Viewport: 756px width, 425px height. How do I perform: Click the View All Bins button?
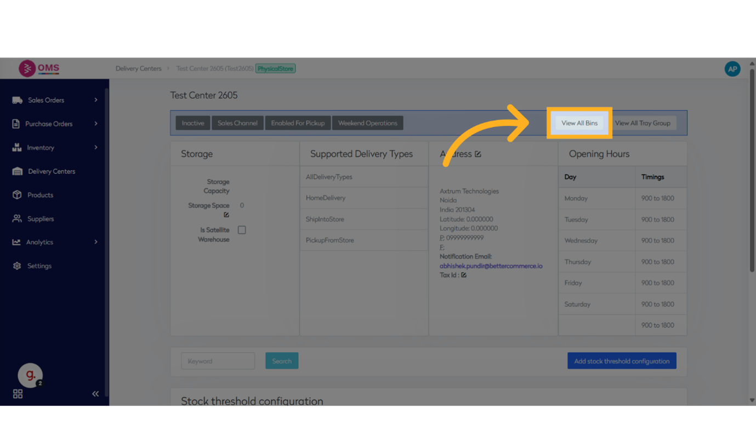(579, 123)
